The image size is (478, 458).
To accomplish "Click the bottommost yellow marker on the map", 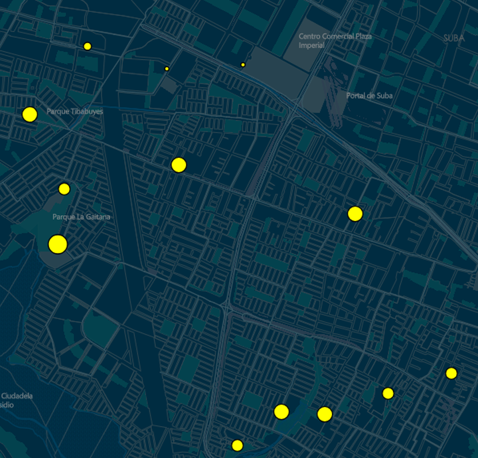I will point(238,445).
